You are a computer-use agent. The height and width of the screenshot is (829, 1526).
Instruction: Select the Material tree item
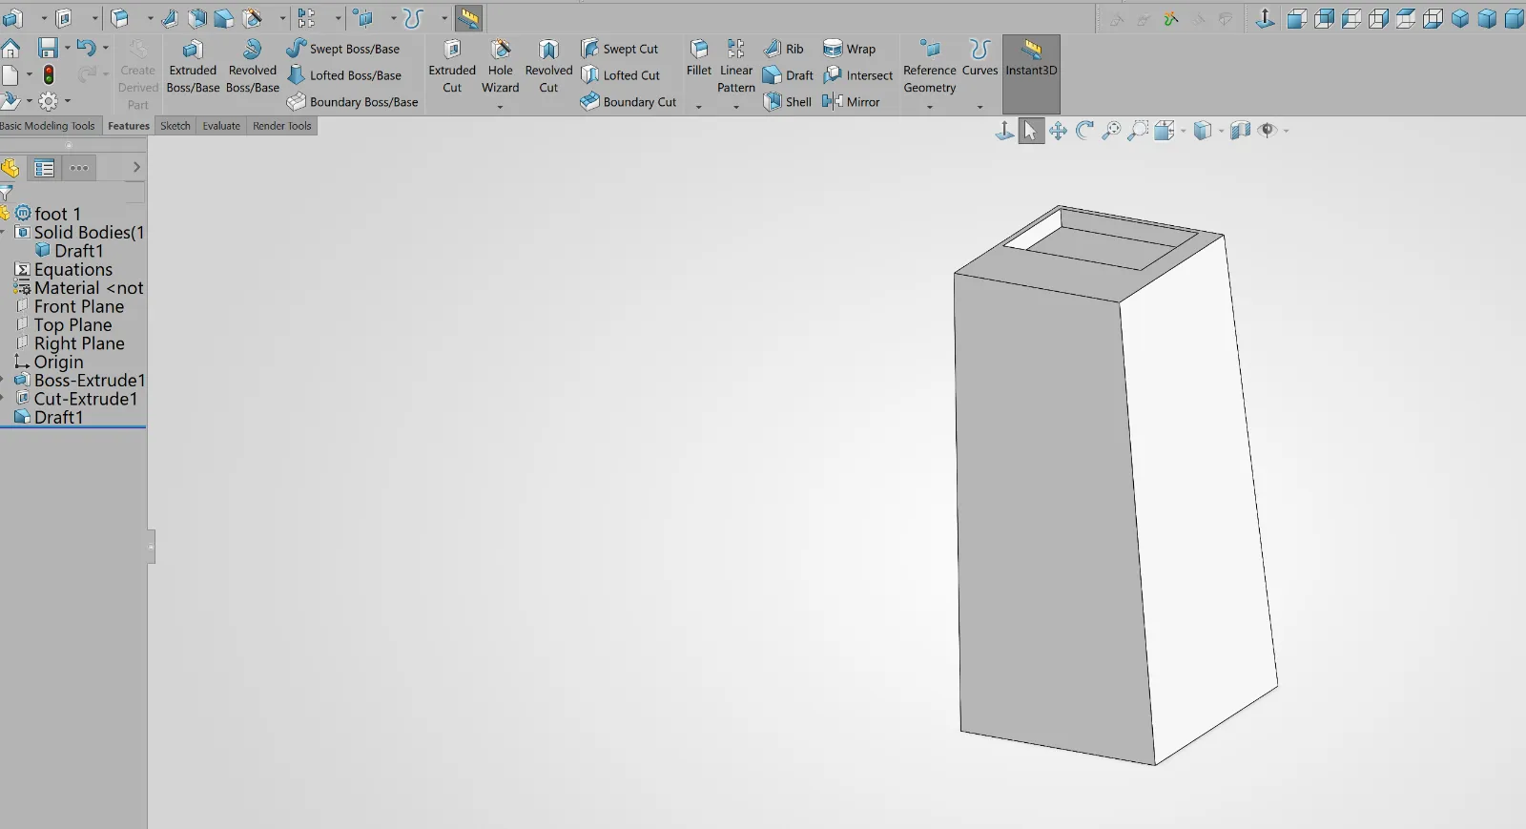pyautogui.click(x=79, y=288)
